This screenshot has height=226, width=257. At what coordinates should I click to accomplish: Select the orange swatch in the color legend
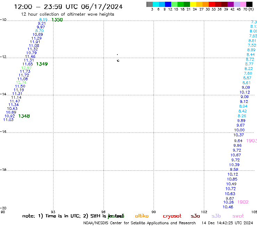coord(206,4)
